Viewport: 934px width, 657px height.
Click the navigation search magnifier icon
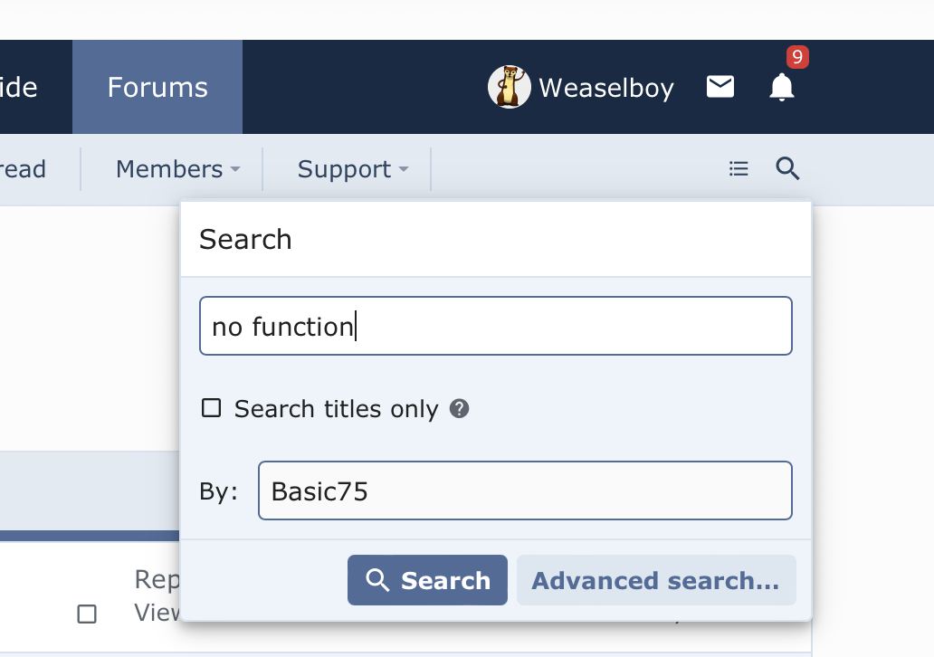pos(787,168)
